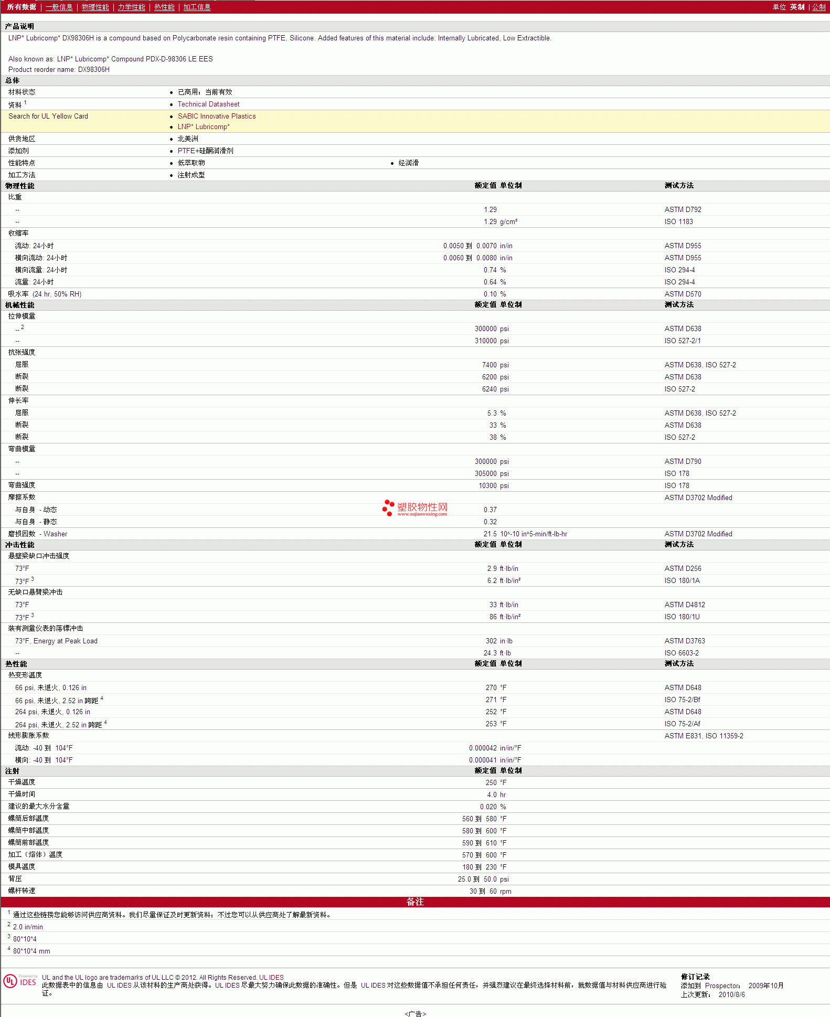Image resolution: width=830 pixels, height=1017 pixels.
Task: Click the PTFE+硅酮润滑剂 additive entry
Action: [x=205, y=151]
